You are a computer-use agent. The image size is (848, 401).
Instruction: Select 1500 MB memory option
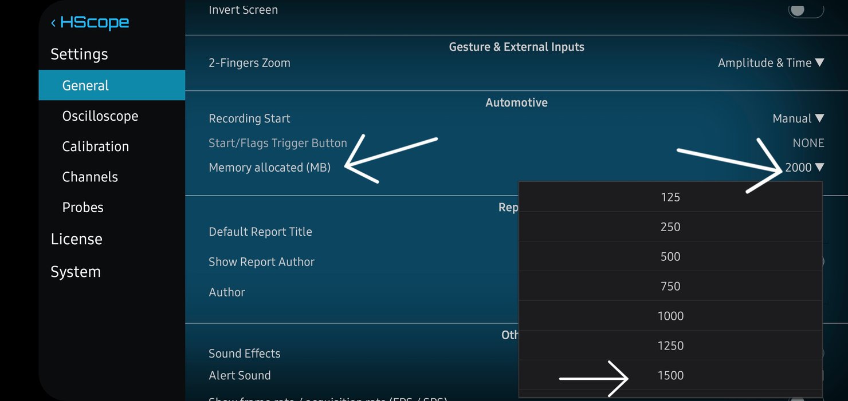[x=670, y=376]
